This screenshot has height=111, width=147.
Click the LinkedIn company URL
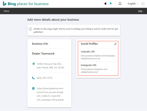98,57
